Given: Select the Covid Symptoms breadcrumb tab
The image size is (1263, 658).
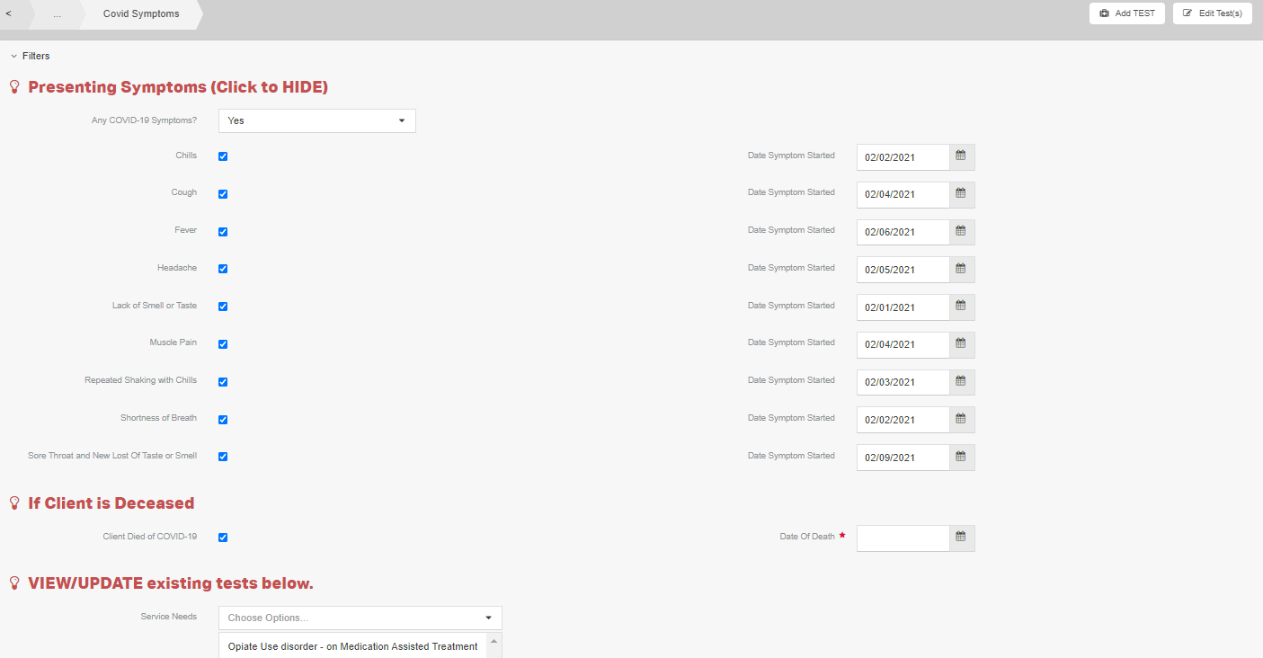Looking at the screenshot, I should click(141, 14).
